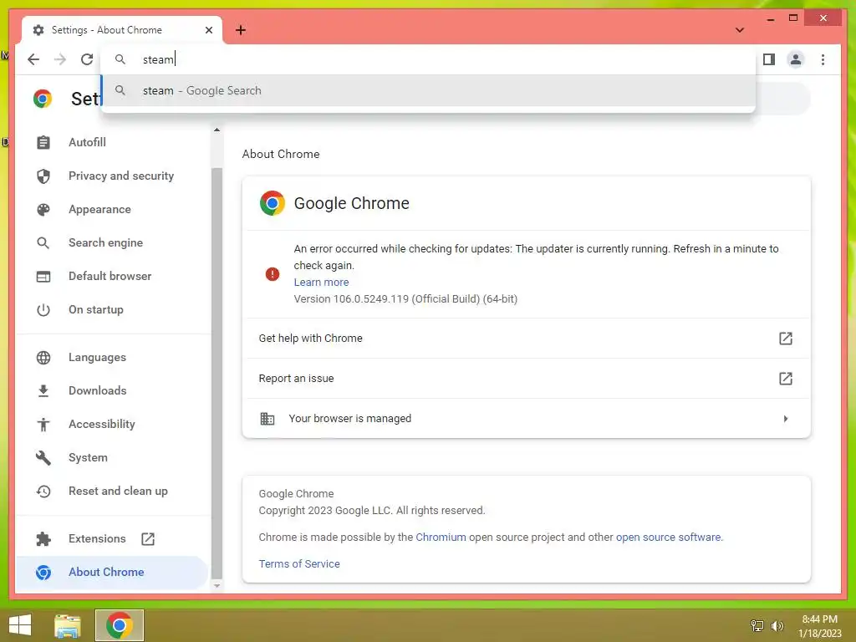This screenshot has height=642, width=856.
Task: Click the Accessibility person icon
Action: click(x=43, y=424)
